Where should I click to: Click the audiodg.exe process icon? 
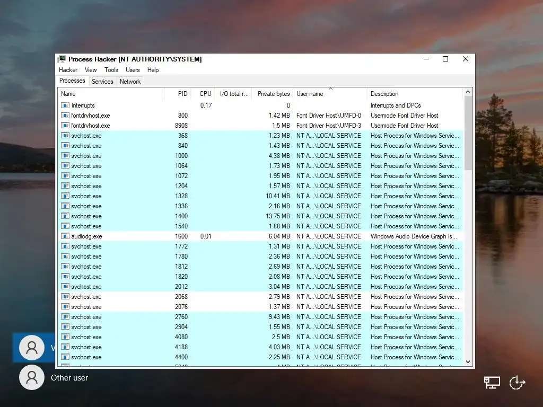(x=65, y=236)
